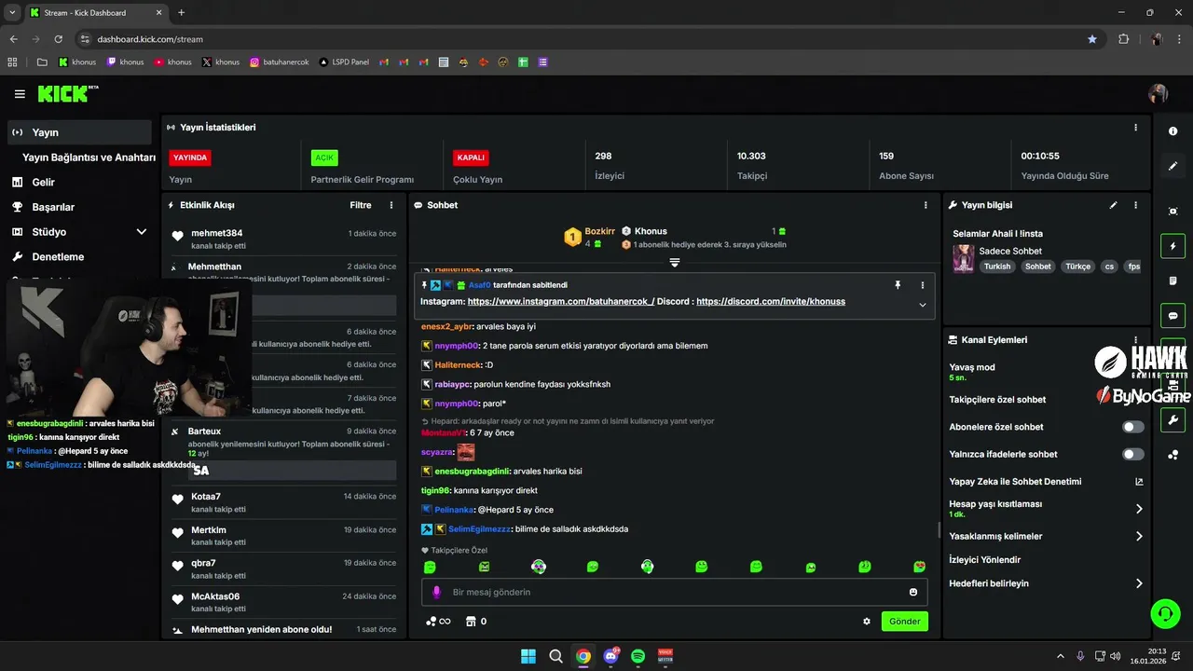Toggle Abonelere özel sohbet switch
The height and width of the screenshot is (671, 1193).
tap(1133, 427)
